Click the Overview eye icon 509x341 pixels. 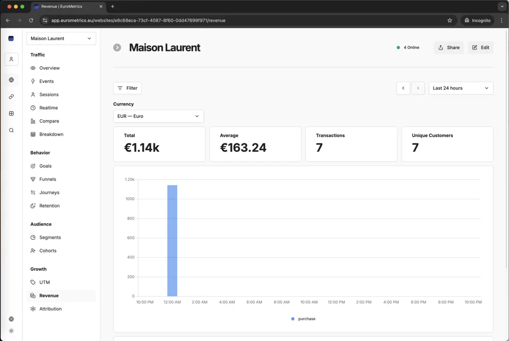click(x=33, y=68)
